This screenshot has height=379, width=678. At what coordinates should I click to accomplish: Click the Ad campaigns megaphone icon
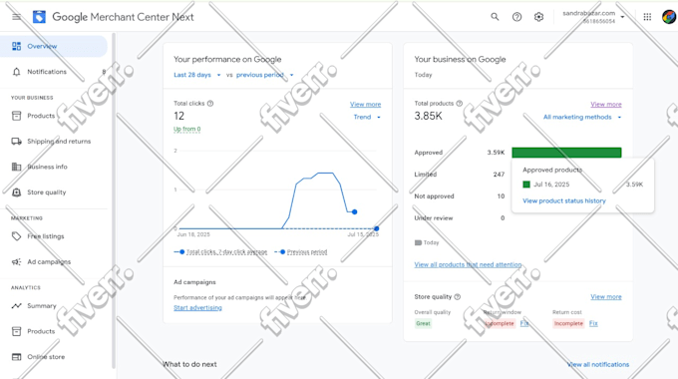[16, 261]
